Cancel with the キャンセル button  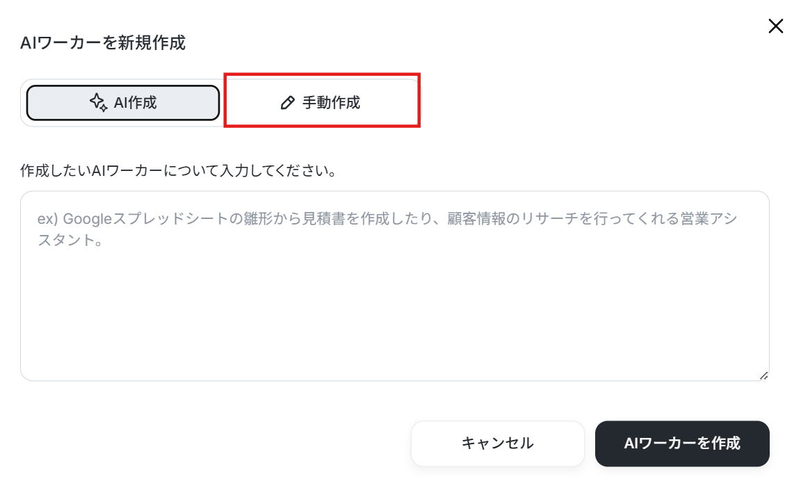[x=498, y=443]
